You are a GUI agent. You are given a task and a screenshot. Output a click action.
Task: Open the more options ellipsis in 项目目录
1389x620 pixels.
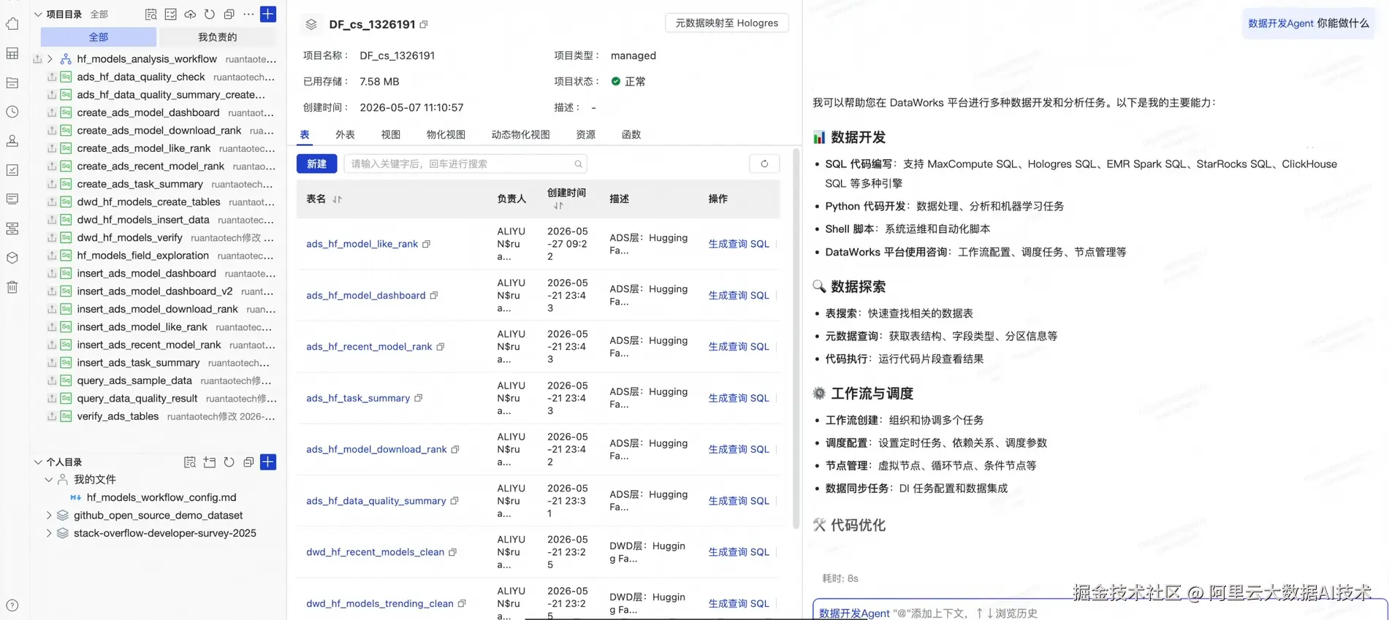tap(248, 14)
